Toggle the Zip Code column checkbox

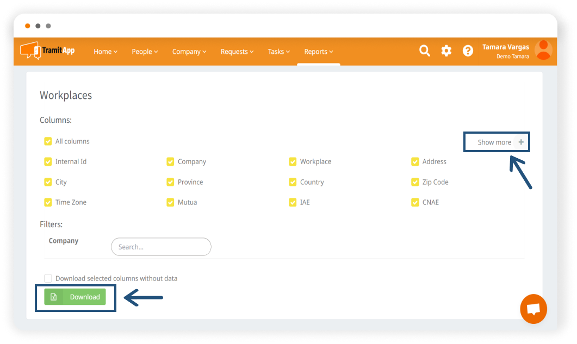(x=415, y=182)
